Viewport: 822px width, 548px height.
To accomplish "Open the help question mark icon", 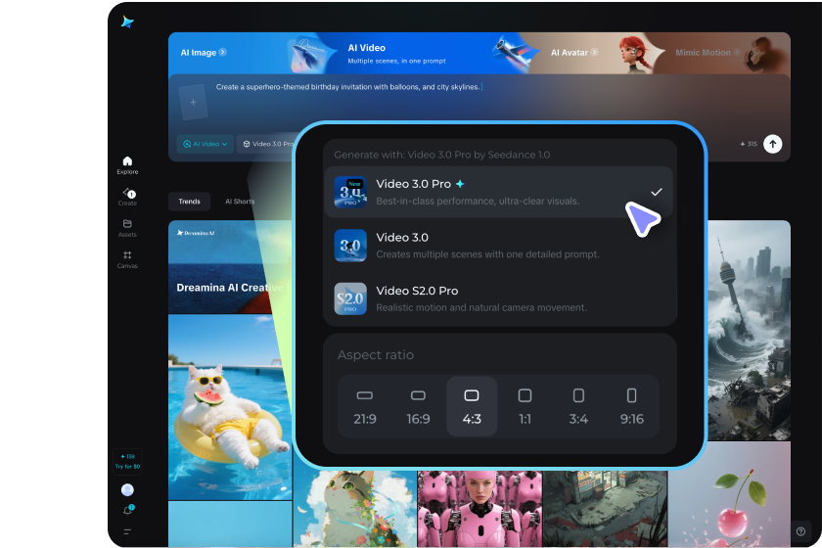I will [x=801, y=531].
